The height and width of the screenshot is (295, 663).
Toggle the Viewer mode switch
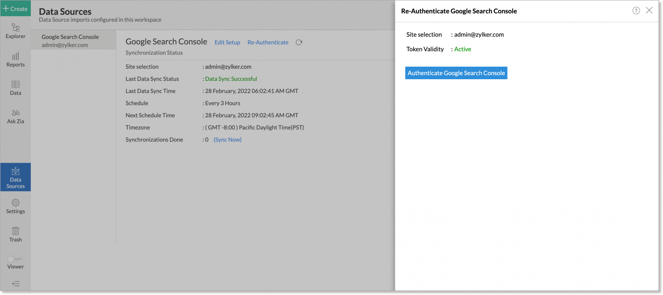click(x=16, y=259)
